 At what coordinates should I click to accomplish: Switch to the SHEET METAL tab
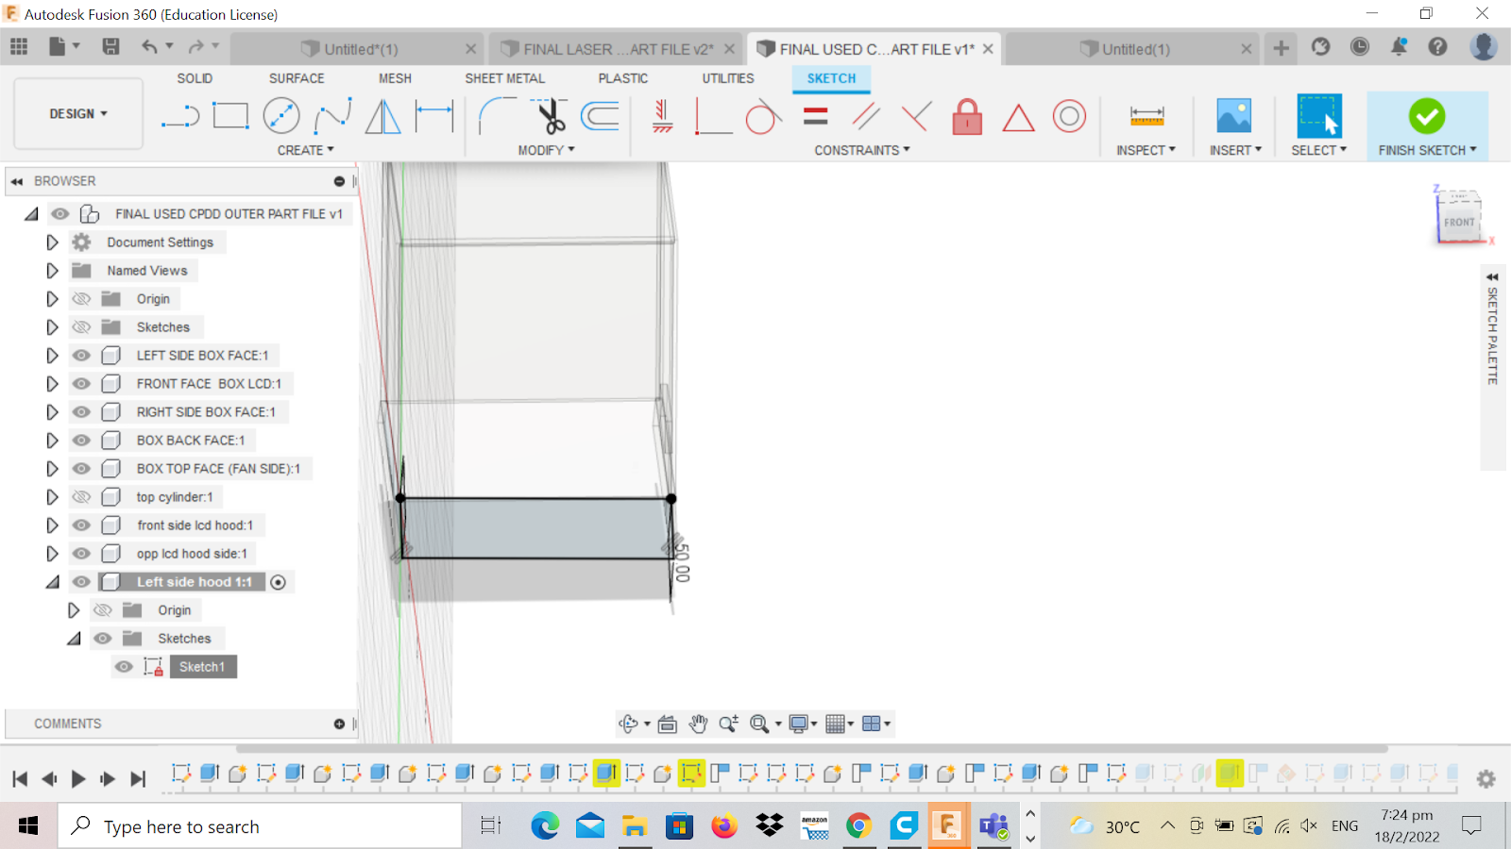504,78
